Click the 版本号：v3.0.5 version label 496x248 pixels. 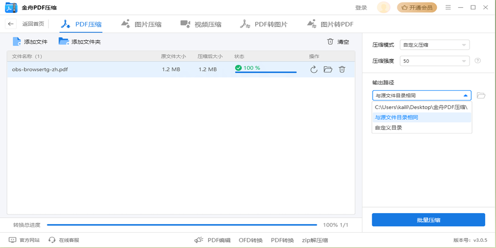pyautogui.click(x=470, y=240)
